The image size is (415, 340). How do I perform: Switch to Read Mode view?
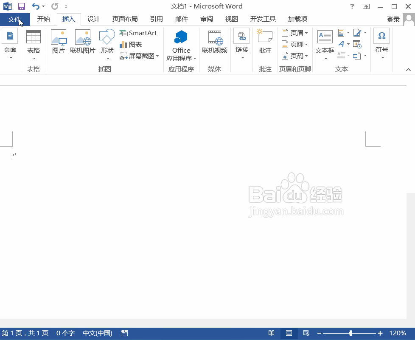coord(271,333)
